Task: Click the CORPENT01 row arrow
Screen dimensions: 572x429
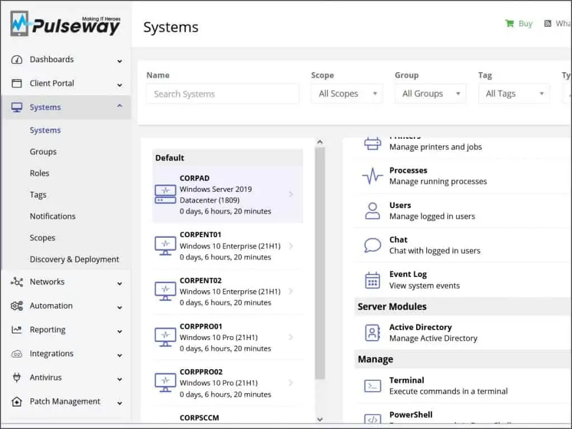Action: pos(291,246)
